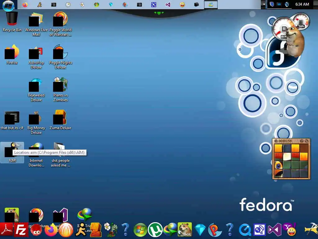Select the Big Money Deluxe desktop icon

(x=36, y=122)
